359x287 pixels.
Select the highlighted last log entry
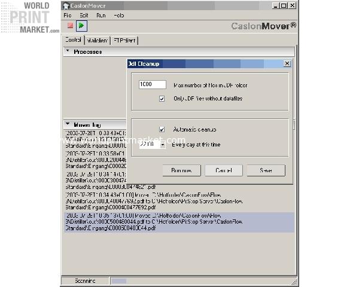179,222
